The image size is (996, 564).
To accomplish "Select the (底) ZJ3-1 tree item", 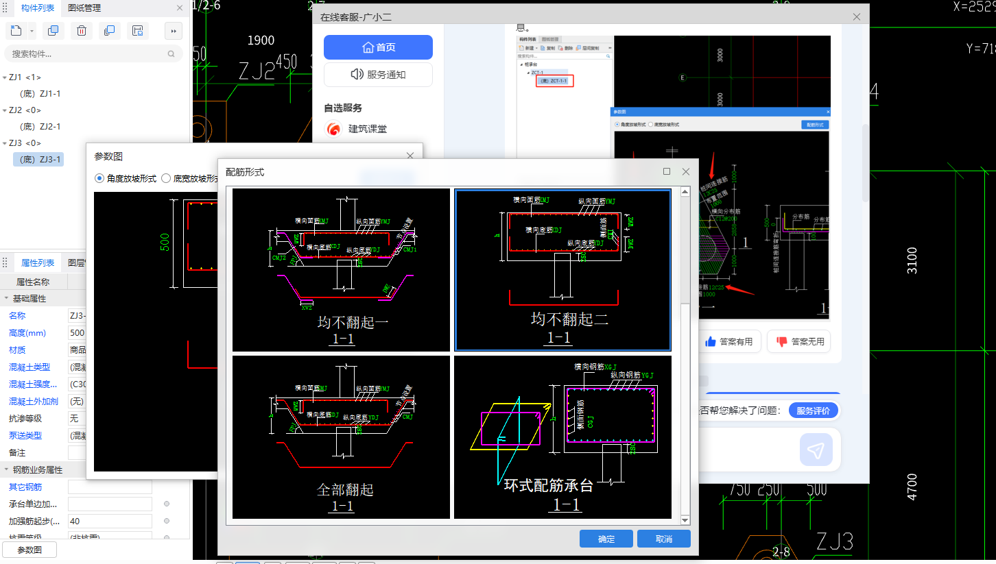I will click(x=40, y=160).
